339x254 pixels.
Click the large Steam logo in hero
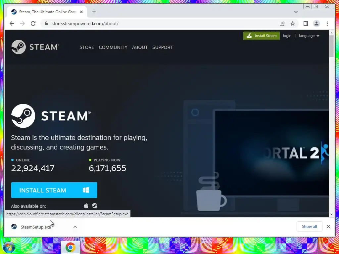coord(51,116)
